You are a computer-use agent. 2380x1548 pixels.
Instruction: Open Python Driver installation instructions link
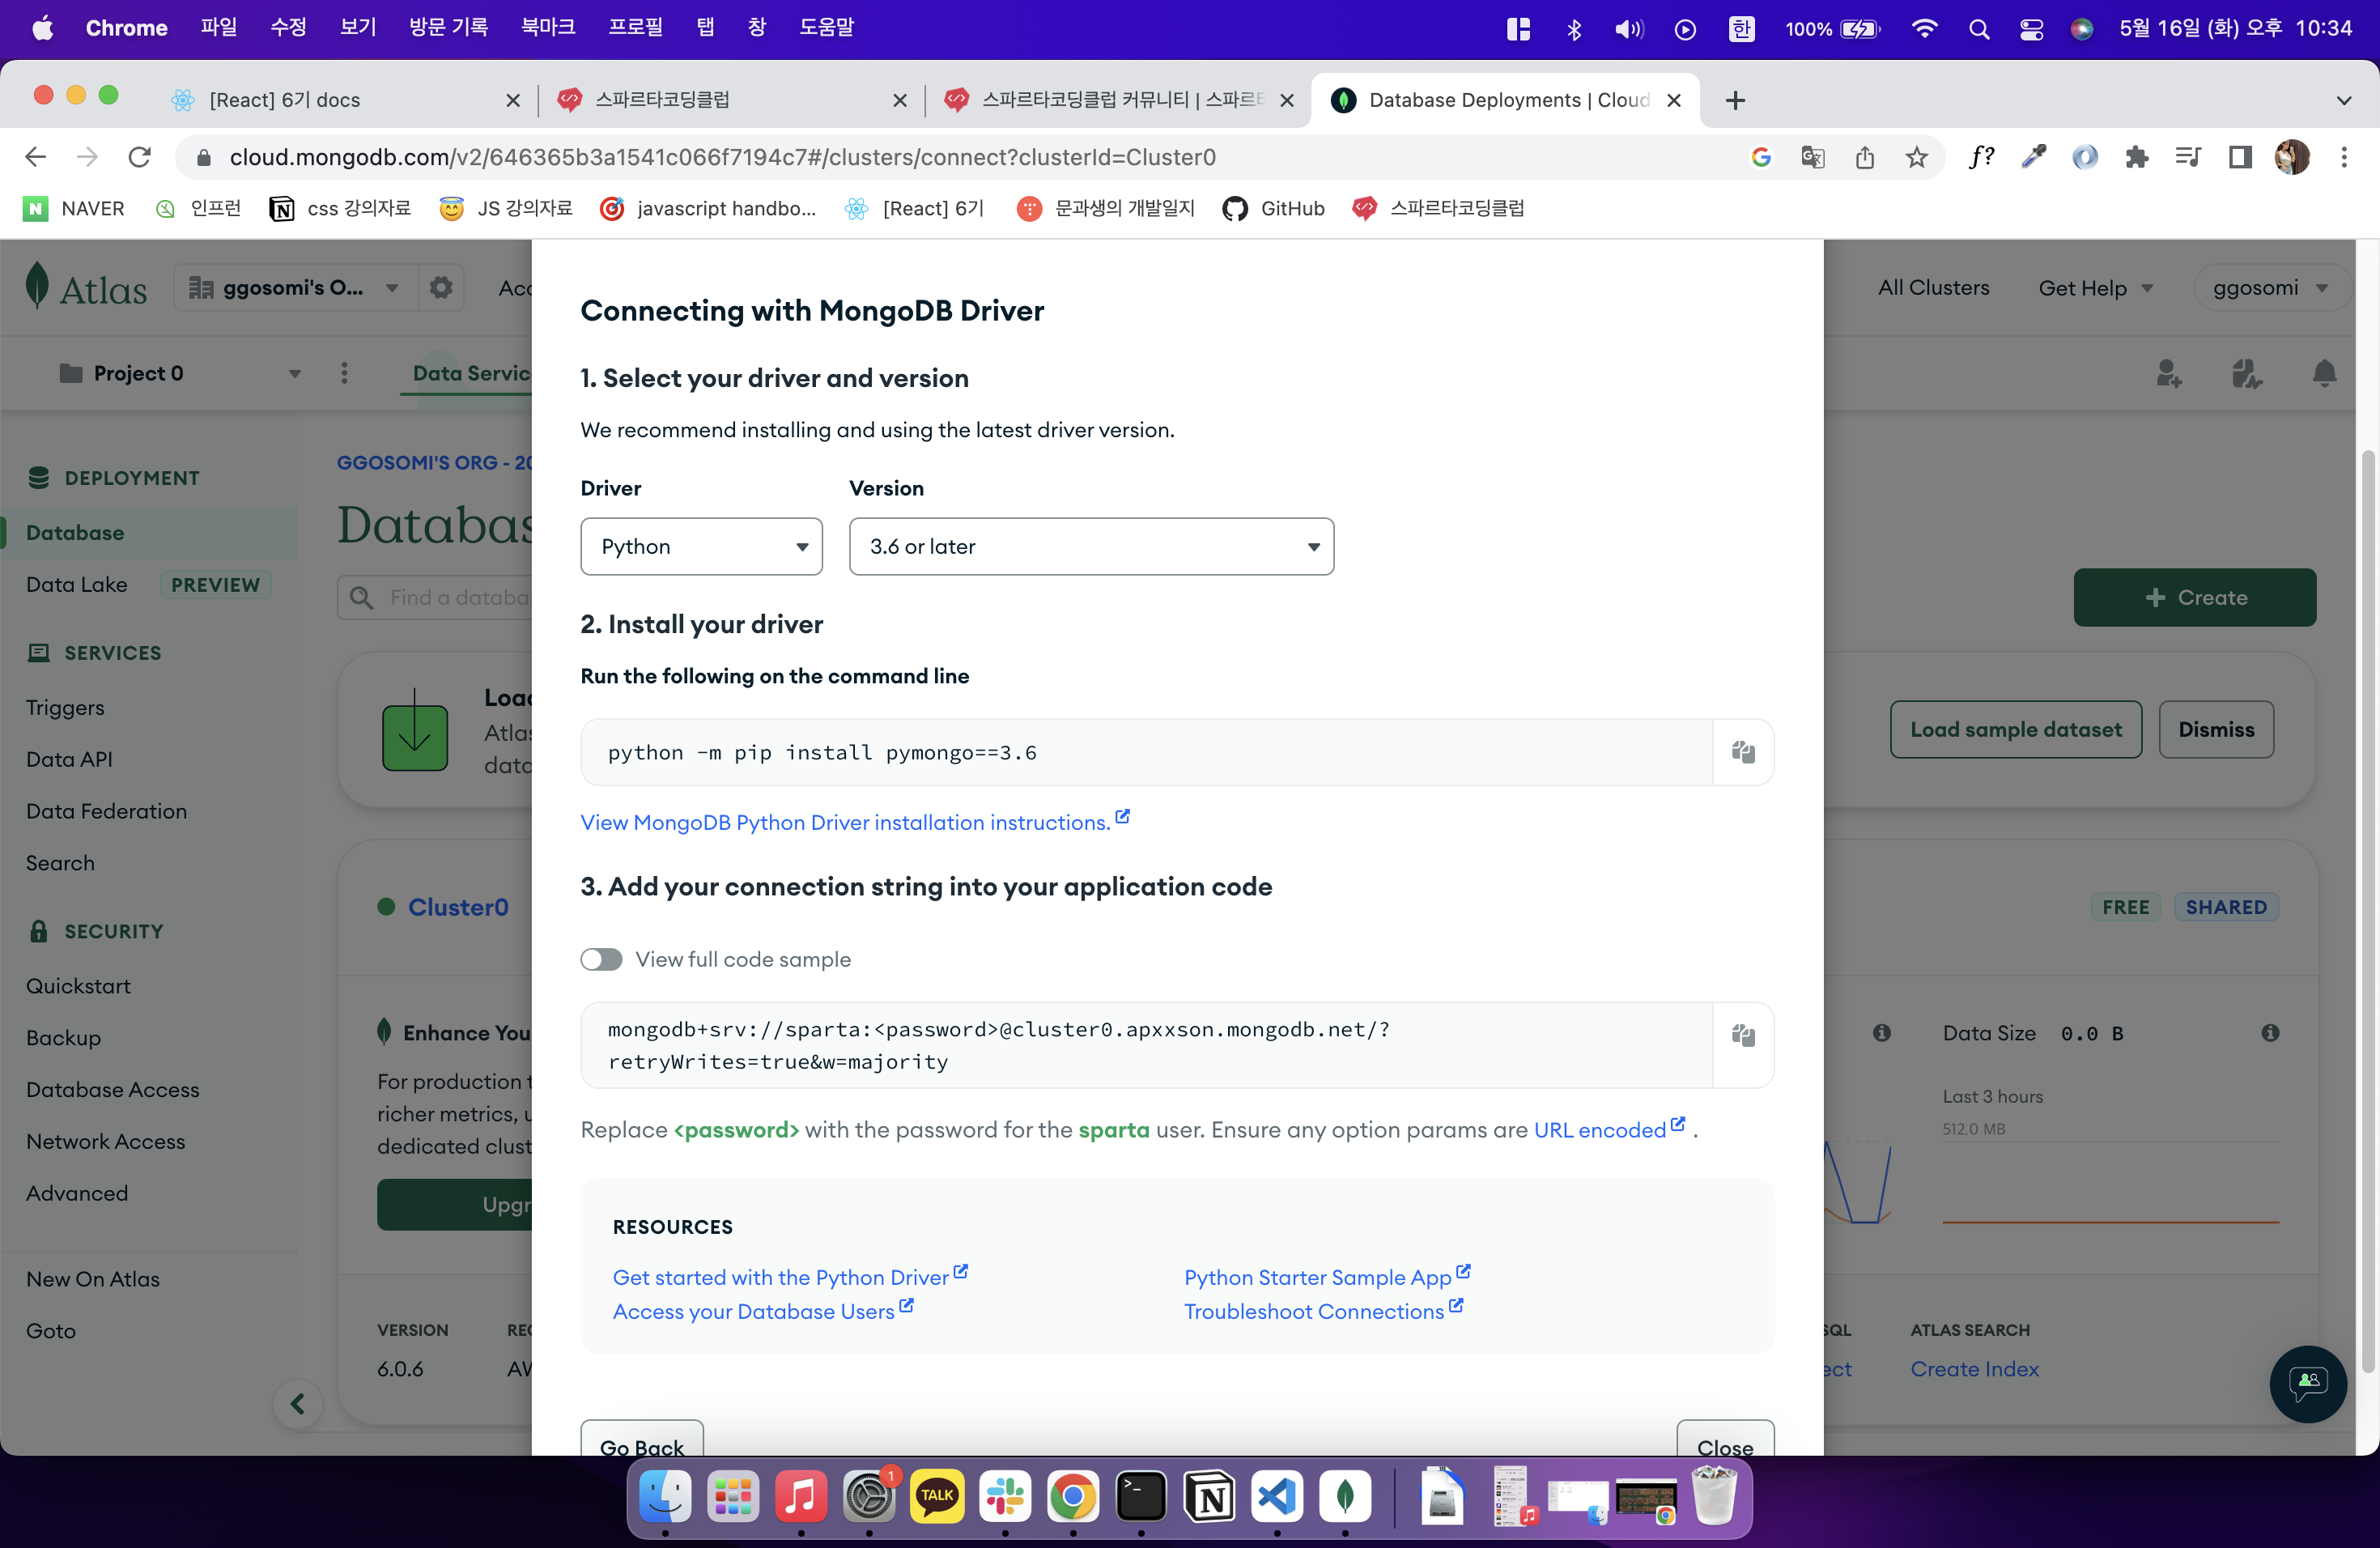click(x=855, y=822)
